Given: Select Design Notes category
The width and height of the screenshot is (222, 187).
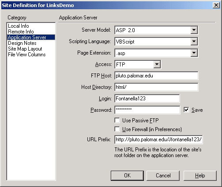Looking at the screenshot, I should (22, 43).
